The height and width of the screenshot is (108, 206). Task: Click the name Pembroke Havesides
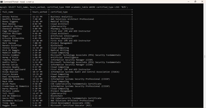click(x=13, y=79)
